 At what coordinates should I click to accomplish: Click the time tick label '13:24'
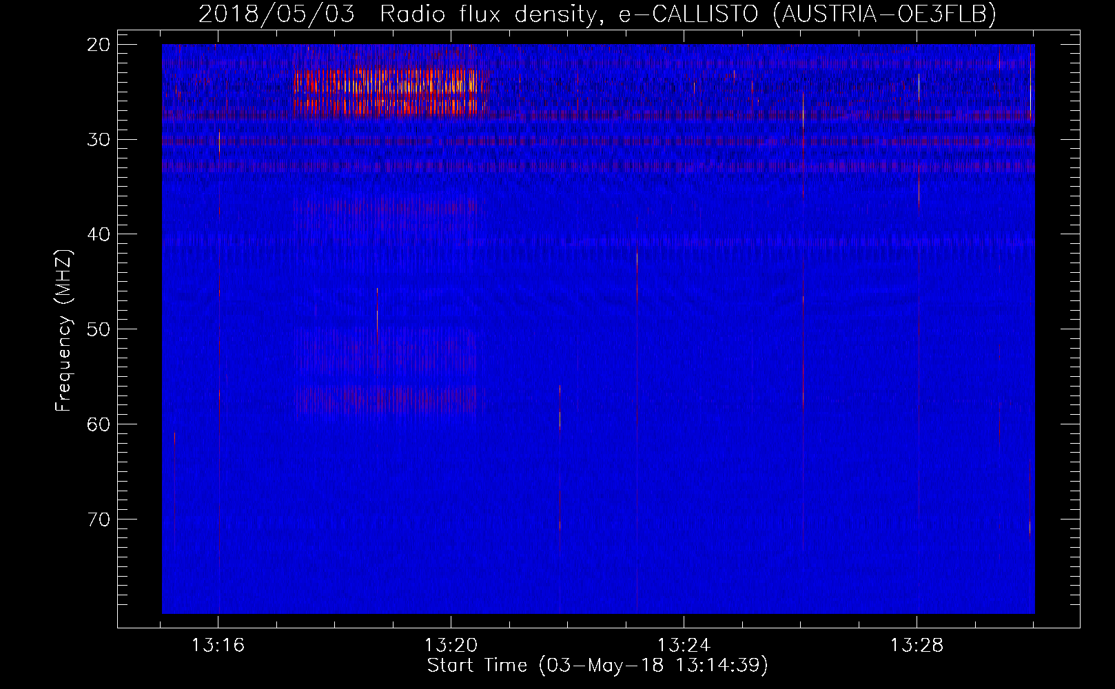pyautogui.click(x=684, y=646)
